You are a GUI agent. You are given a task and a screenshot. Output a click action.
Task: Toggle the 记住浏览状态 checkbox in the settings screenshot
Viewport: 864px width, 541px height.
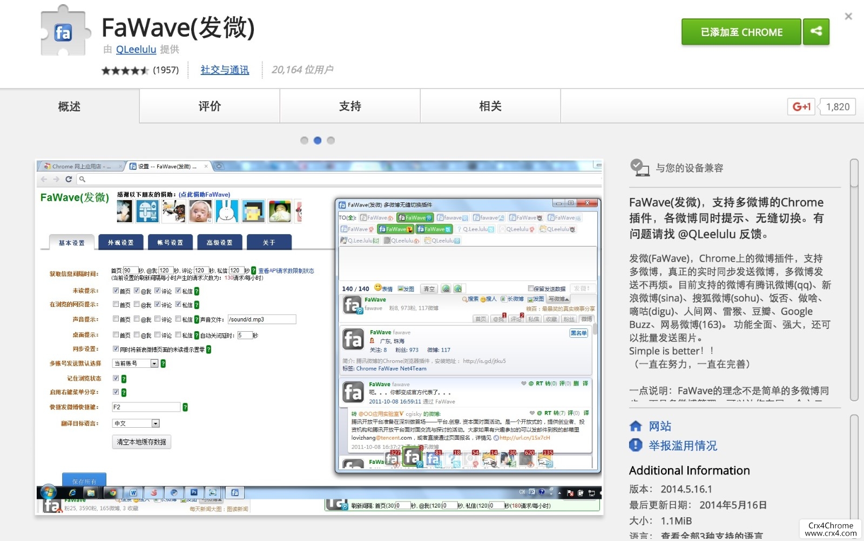[x=116, y=378]
